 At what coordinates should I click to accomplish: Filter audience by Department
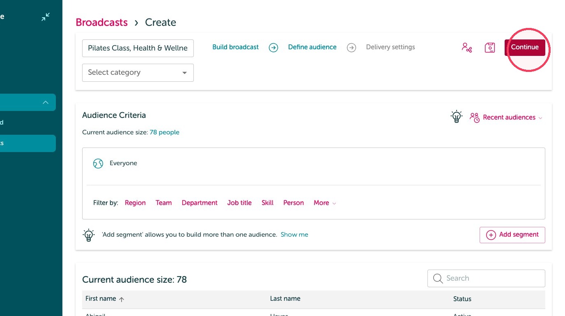click(200, 203)
